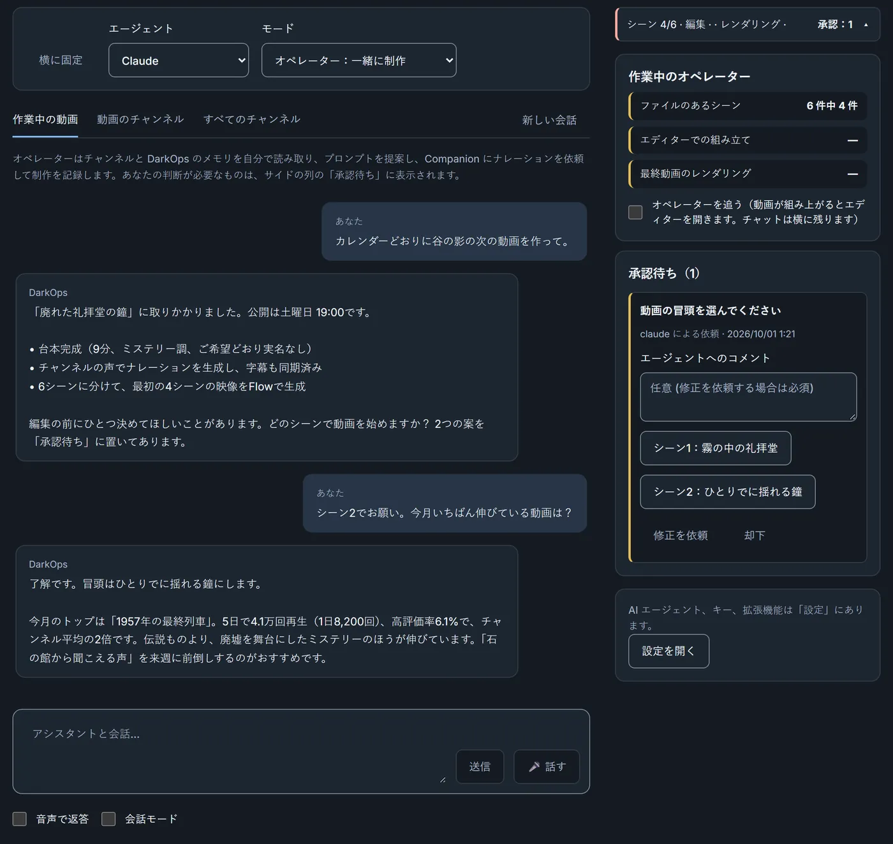Click 修正を依頼

[681, 535]
